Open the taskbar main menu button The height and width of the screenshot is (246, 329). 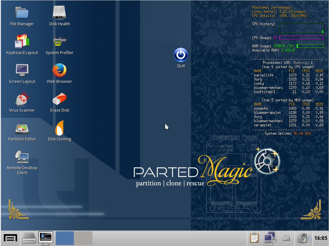pyautogui.click(x=10, y=238)
